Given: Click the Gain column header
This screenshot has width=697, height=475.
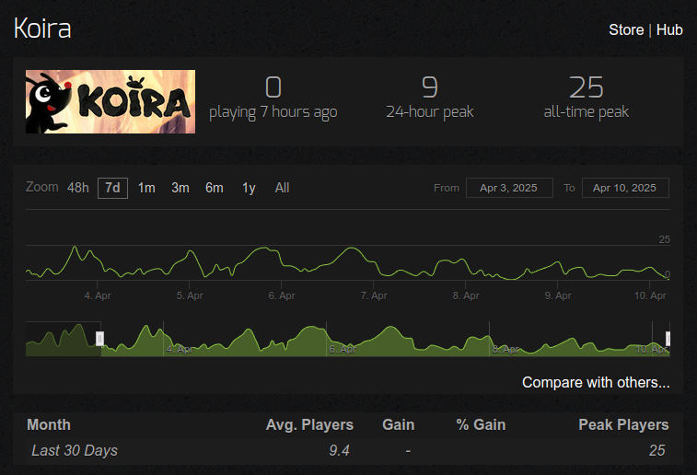Looking at the screenshot, I should coord(399,424).
